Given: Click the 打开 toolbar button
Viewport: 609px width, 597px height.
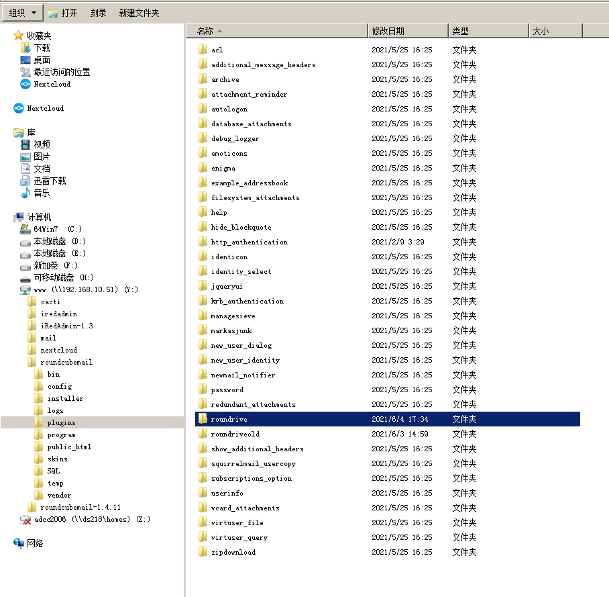Looking at the screenshot, I should [x=63, y=13].
